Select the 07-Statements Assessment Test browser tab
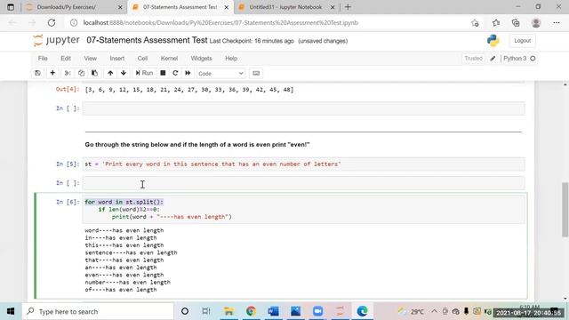569x320 pixels. click(x=180, y=7)
